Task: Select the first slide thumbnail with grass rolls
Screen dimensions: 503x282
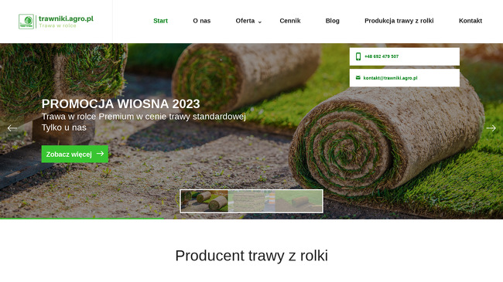Action: coord(204,201)
